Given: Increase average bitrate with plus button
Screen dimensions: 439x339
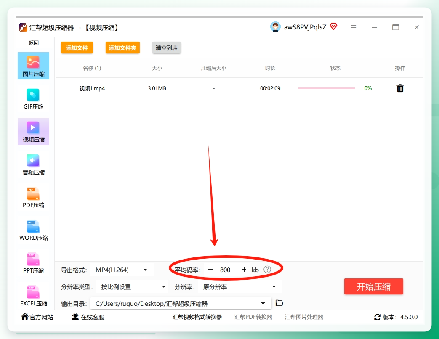Looking at the screenshot, I should point(244,270).
